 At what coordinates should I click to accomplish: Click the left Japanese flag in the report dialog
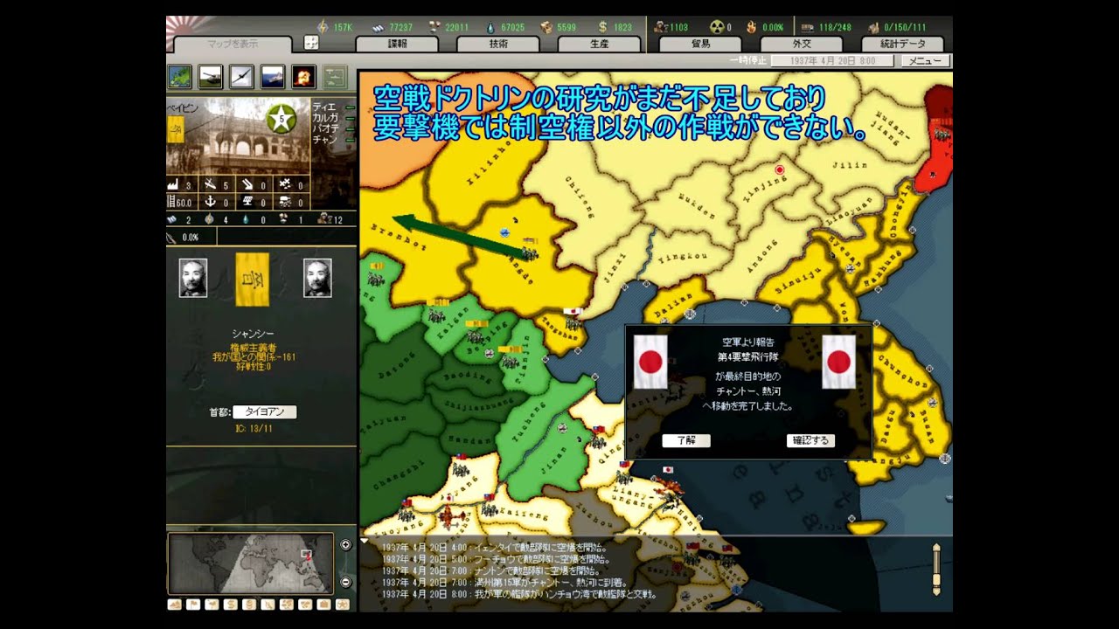tap(650, 362)
